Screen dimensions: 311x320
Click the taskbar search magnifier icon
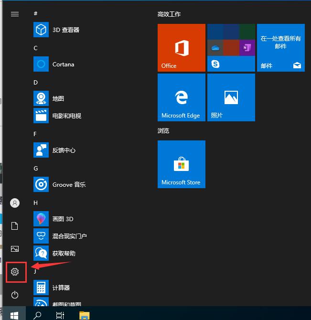pos(37,315)
